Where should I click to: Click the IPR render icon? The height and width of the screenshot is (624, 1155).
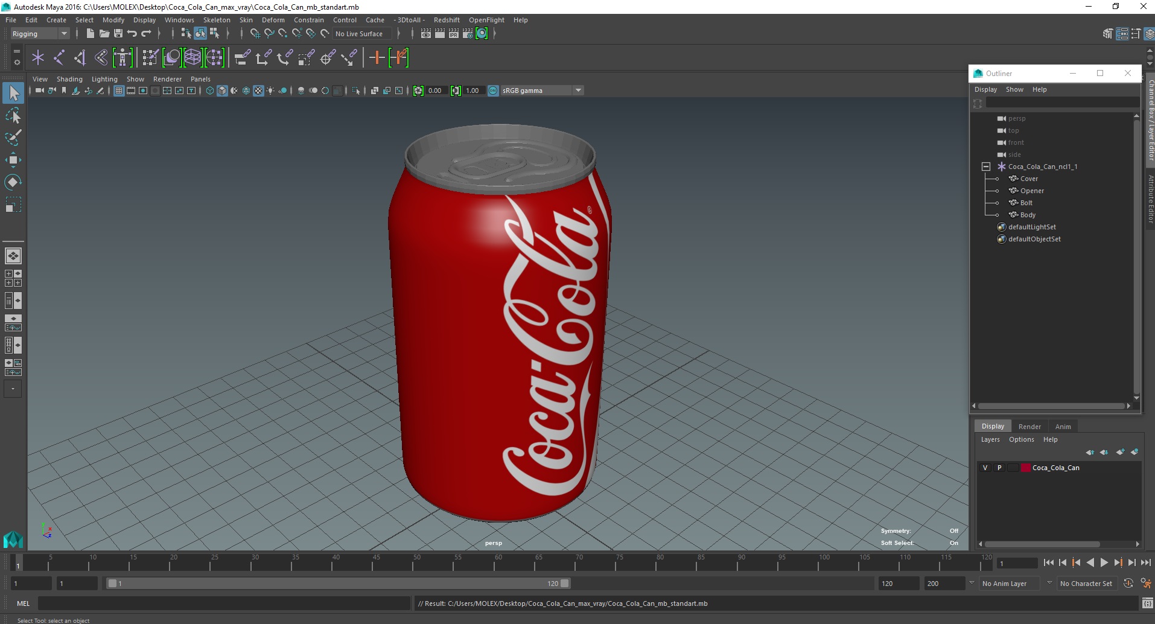pos(454,34)
